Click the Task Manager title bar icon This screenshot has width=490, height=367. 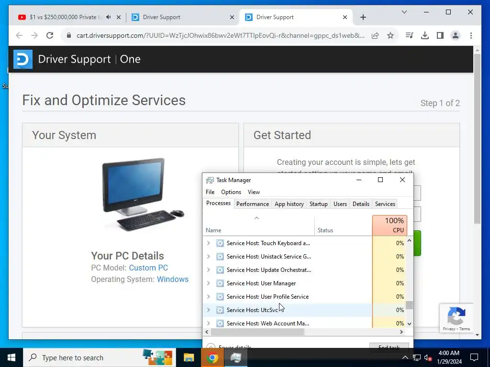click(x=210, y=180)
